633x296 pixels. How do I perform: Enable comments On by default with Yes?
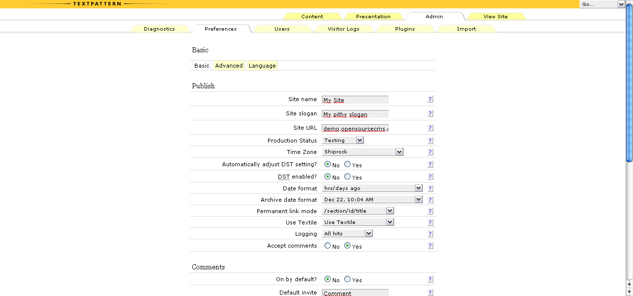coord(348,279)
